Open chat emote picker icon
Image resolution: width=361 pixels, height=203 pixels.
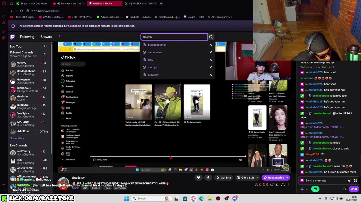[349, 180]
